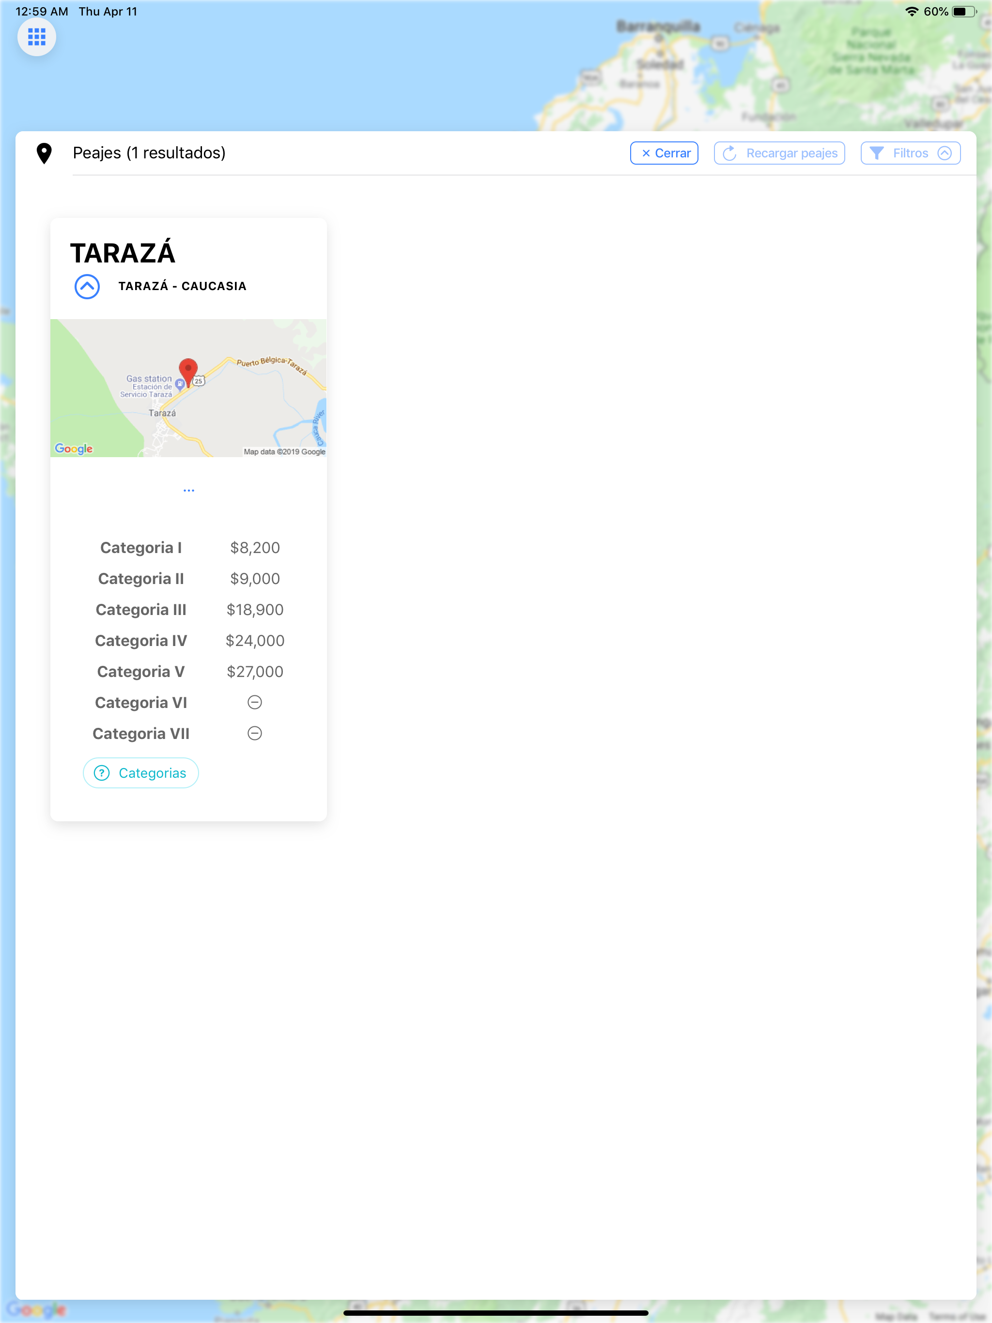Click 'Categoria II' row label
Screen dimensions: 992x1323
point(141,578)
